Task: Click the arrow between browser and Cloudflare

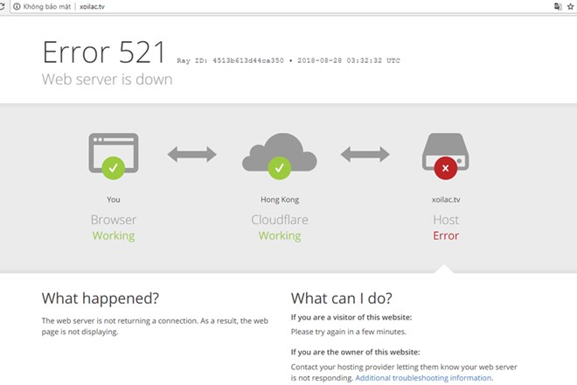Action: pyautogui.click(x=192, y=155)
